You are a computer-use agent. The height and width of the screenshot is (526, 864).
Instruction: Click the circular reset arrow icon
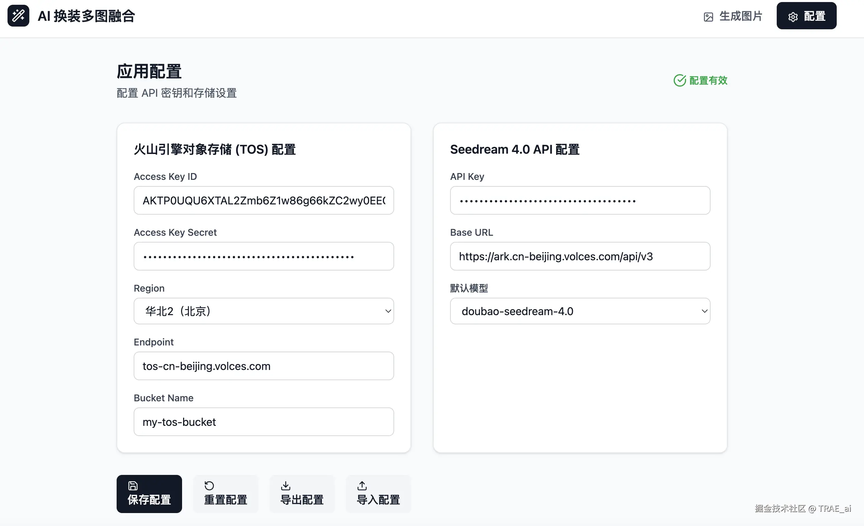coord(209,486)
